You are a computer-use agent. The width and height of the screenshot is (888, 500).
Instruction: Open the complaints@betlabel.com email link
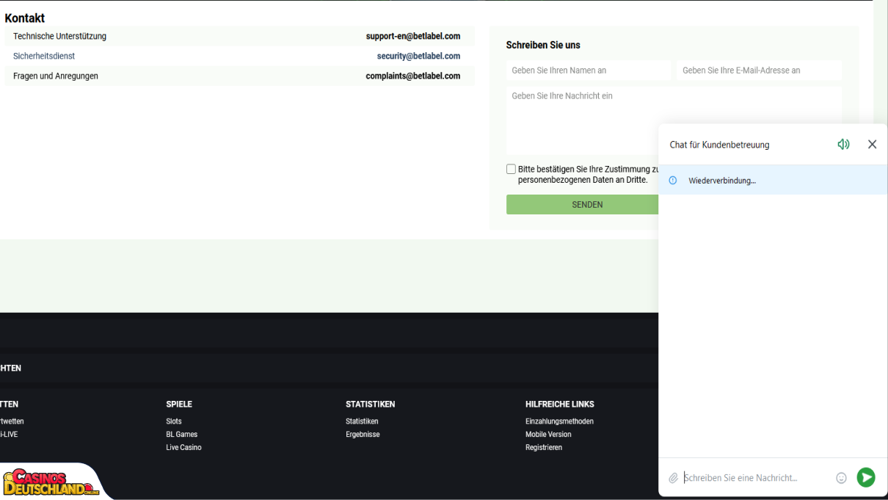(413, 76)
